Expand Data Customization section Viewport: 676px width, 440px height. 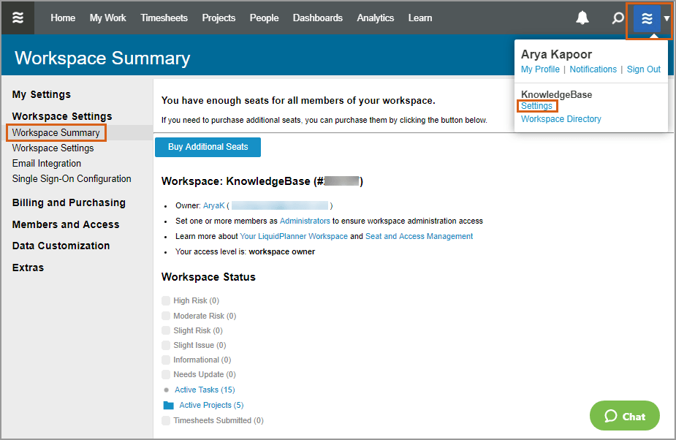[x=61, y=246]
